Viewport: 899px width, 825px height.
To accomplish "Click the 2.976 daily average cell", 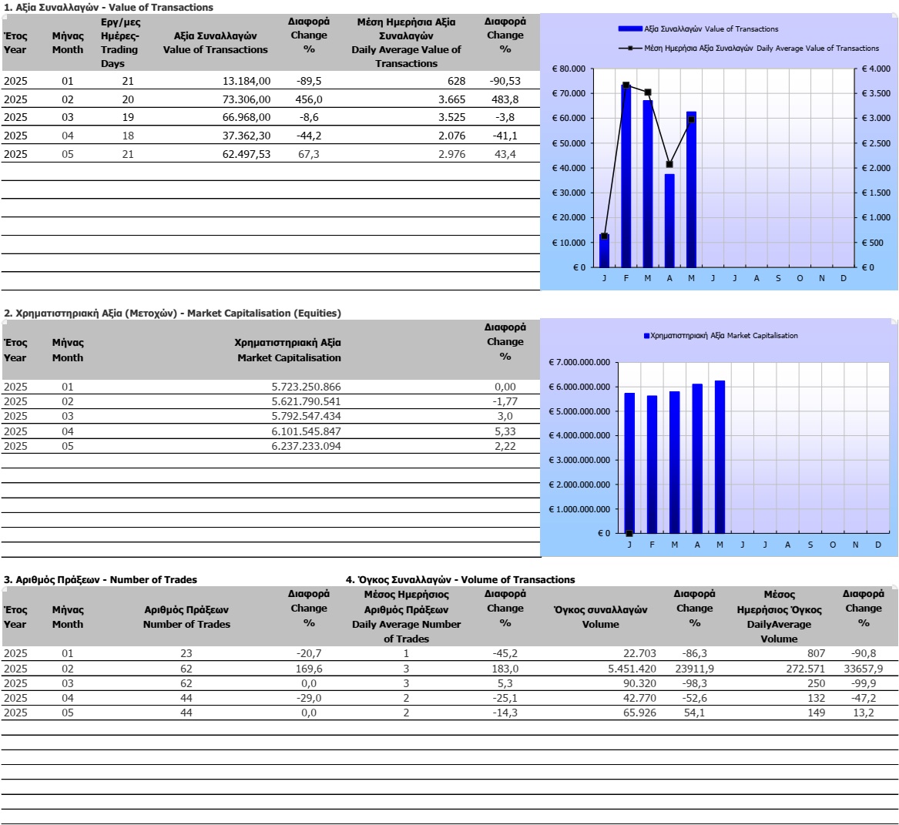I will [451, 153].
